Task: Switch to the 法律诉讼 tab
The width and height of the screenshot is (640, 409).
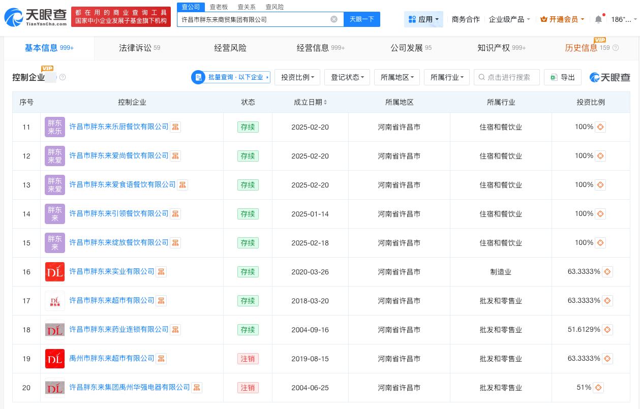Action: point(135,48)
